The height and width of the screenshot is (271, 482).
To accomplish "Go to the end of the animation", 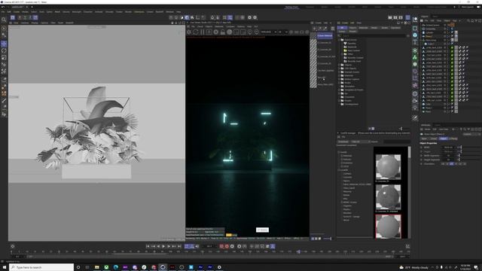I will coord(179,246).
